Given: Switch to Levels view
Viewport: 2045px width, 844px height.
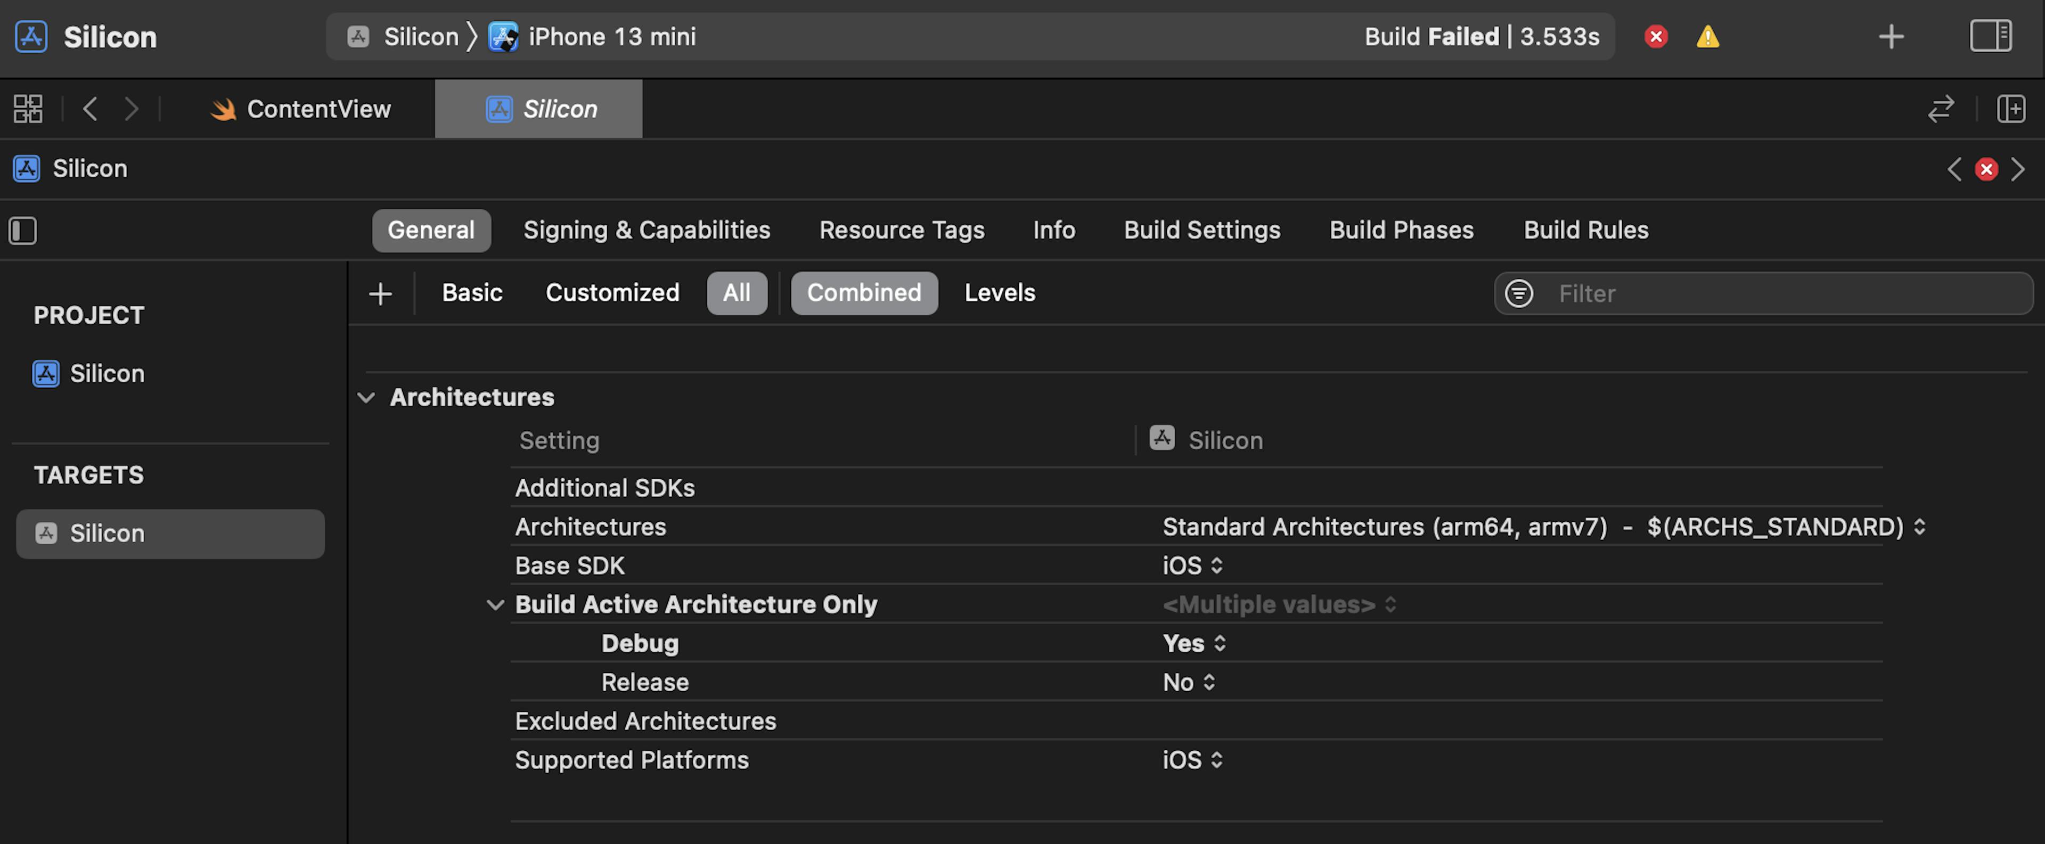Looking at the screenshot, I should click(x=1000, y=293).
